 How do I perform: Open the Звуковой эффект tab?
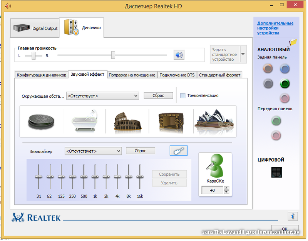coord(88,75)
